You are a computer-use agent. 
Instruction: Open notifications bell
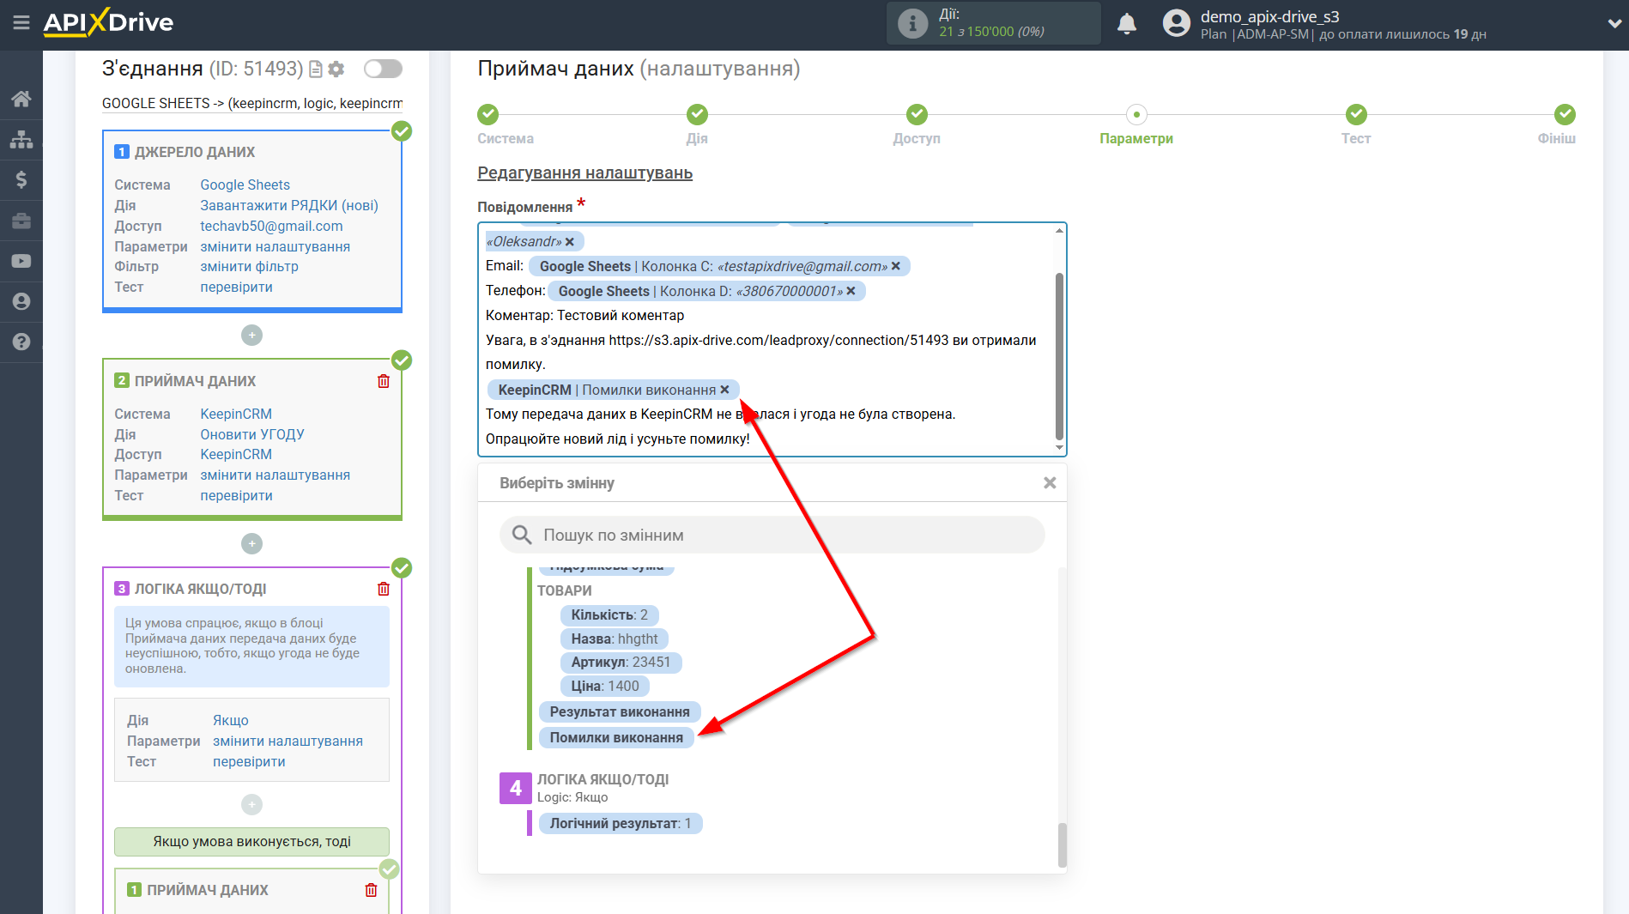click(x=1127, y=24)
